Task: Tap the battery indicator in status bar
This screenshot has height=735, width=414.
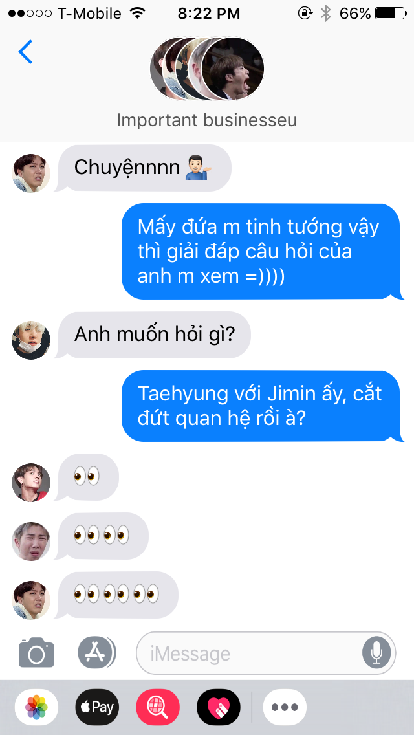Action: (x=391, y=14)
